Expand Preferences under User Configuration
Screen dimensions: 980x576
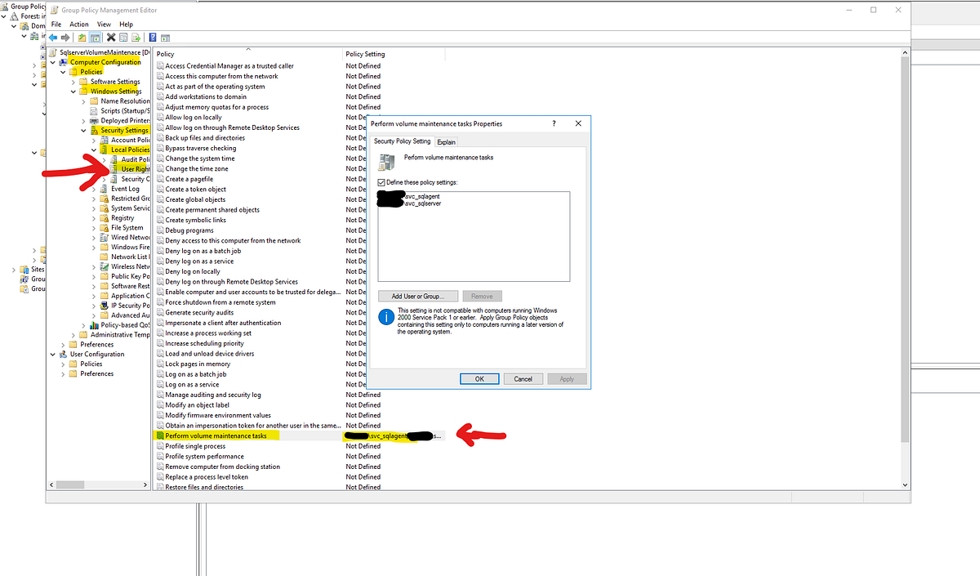pos(64,373)
